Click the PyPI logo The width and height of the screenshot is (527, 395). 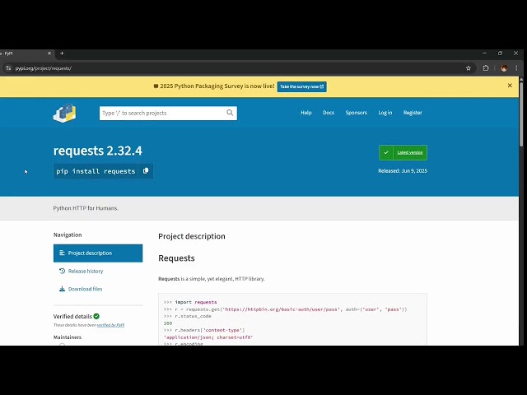pos(64,113)
